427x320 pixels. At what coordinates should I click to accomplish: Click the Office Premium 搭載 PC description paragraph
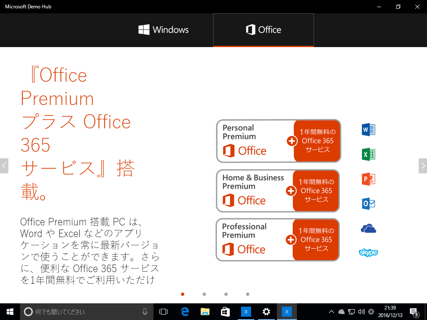pyautogui.click(x=90, y=251)
